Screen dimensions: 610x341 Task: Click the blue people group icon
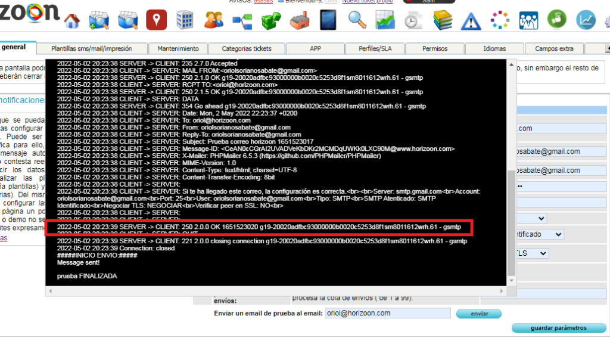529,20
